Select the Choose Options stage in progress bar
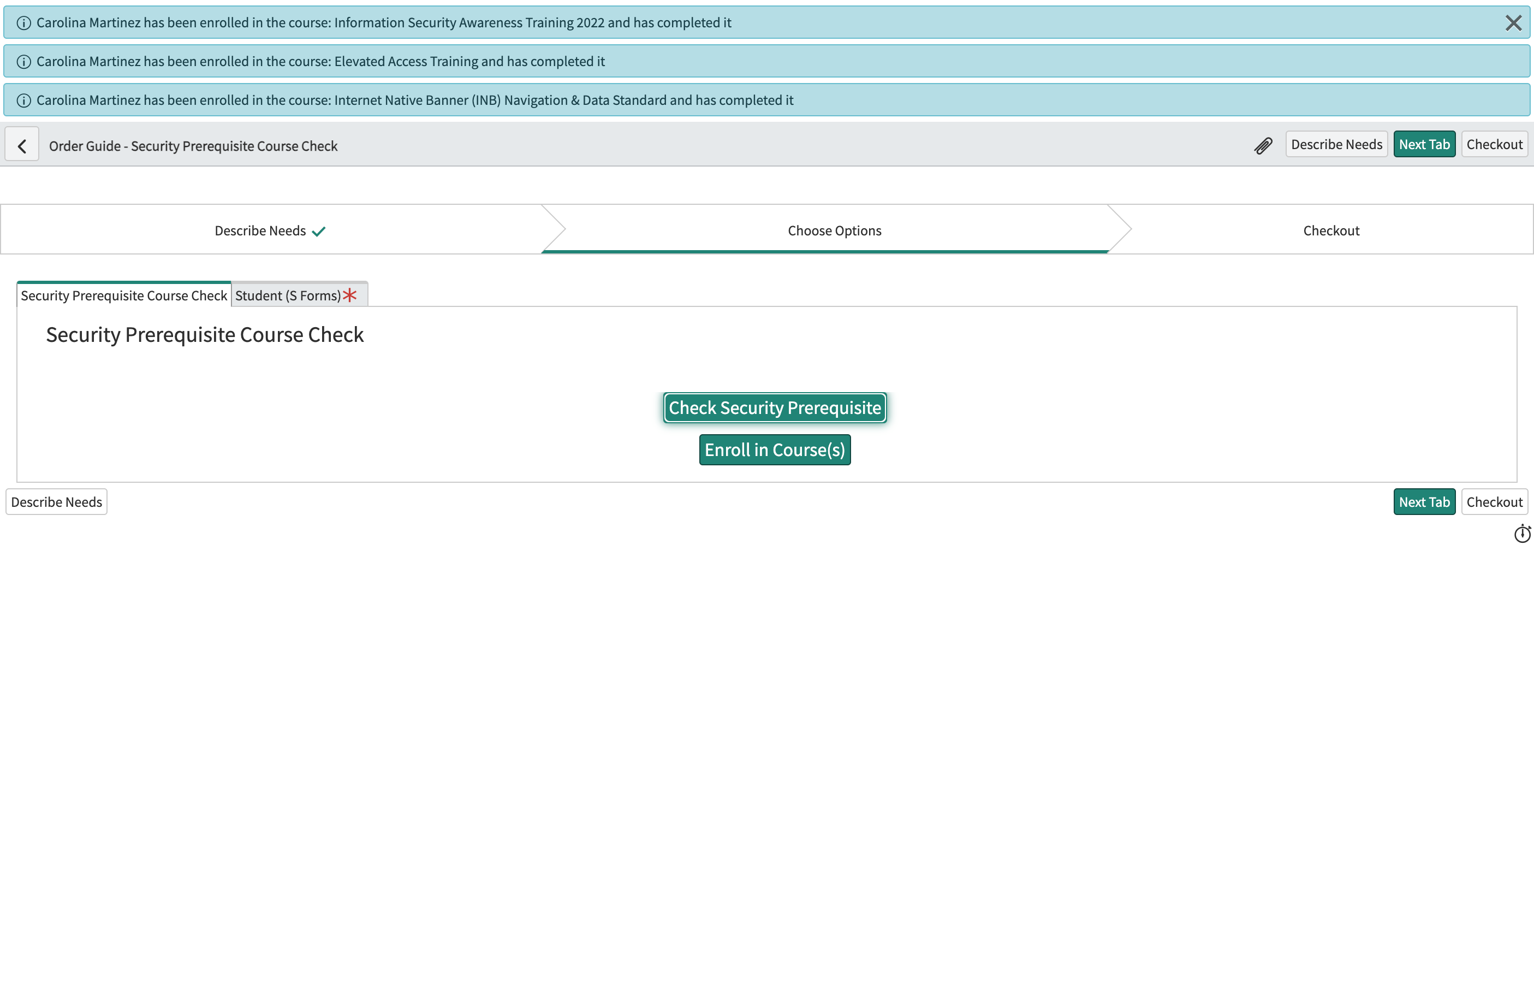This screenshot has width=1534, height=1006. coord(834,230)
